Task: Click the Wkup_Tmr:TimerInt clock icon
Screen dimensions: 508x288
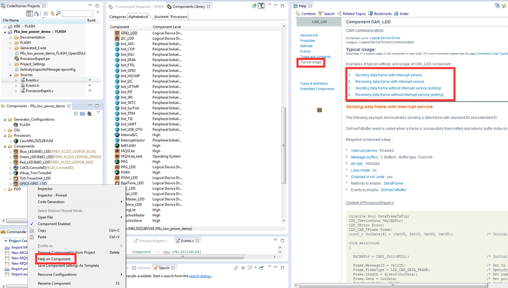Action: 16,173
